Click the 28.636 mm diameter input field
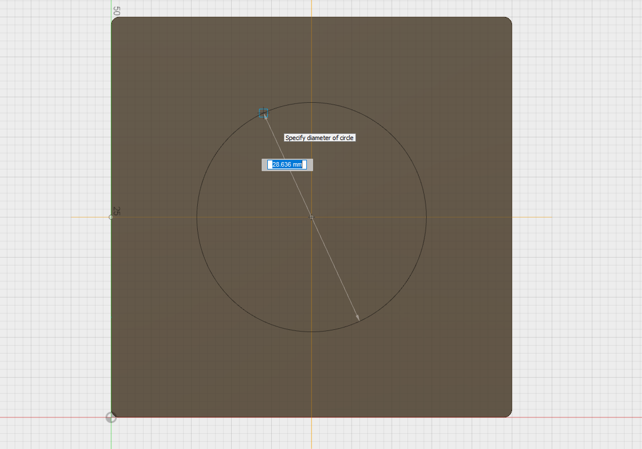Screen dimensions: 642x449 click(x=287, y=164)
